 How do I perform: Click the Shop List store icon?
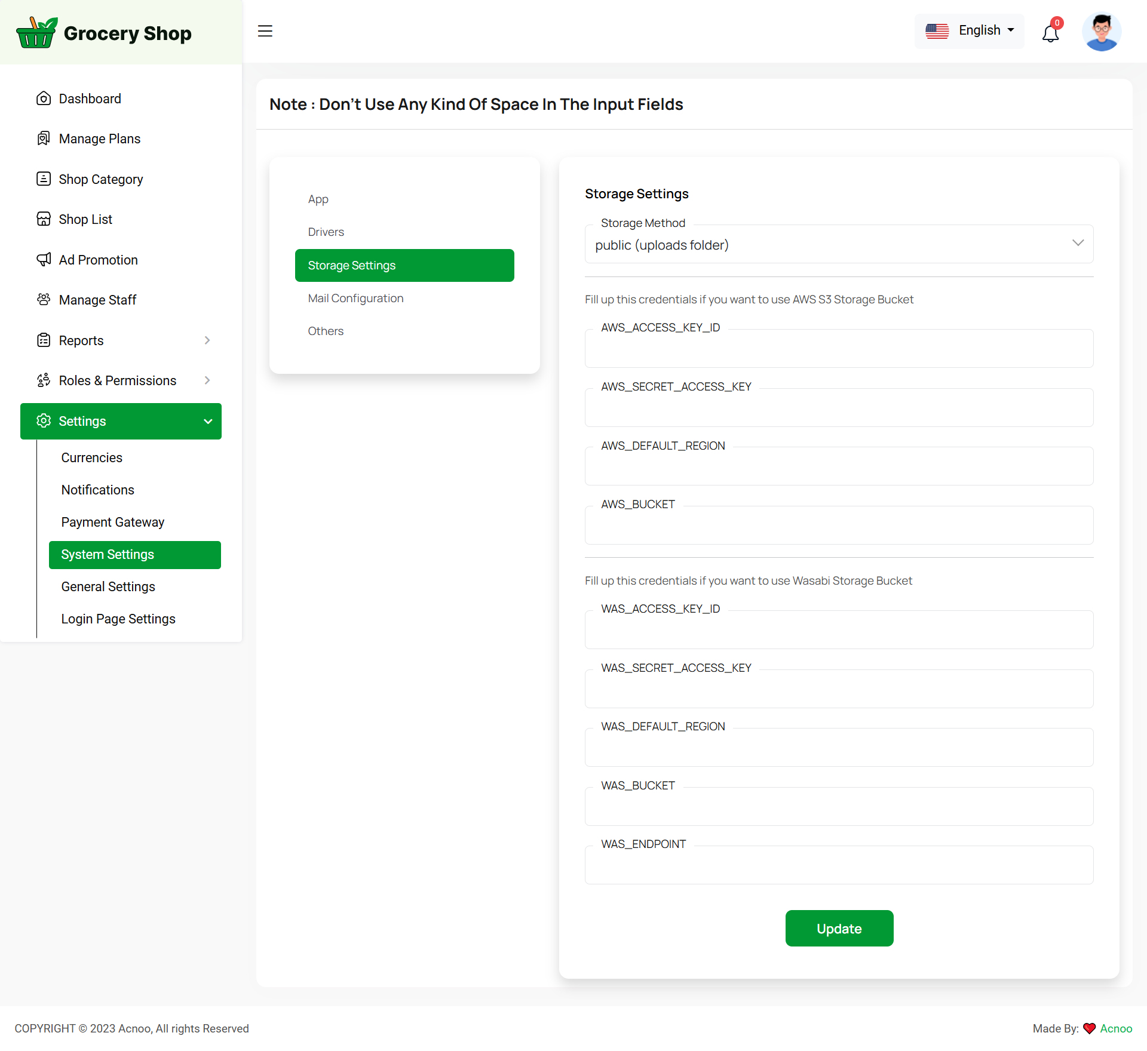[44, 219]
